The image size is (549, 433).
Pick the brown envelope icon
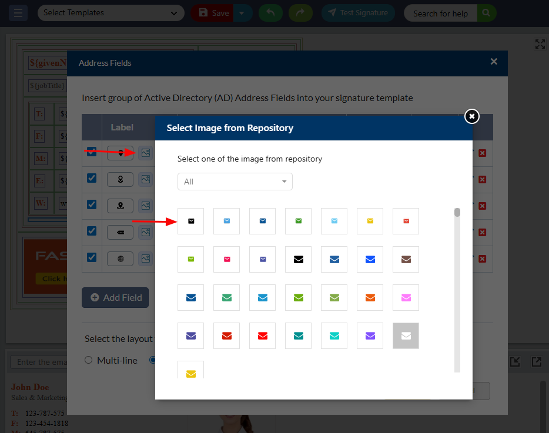(406, 259)
